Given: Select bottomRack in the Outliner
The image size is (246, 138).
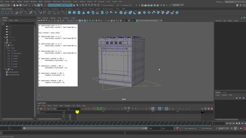Looking at the screenshot, I should [x=17, y=53].
